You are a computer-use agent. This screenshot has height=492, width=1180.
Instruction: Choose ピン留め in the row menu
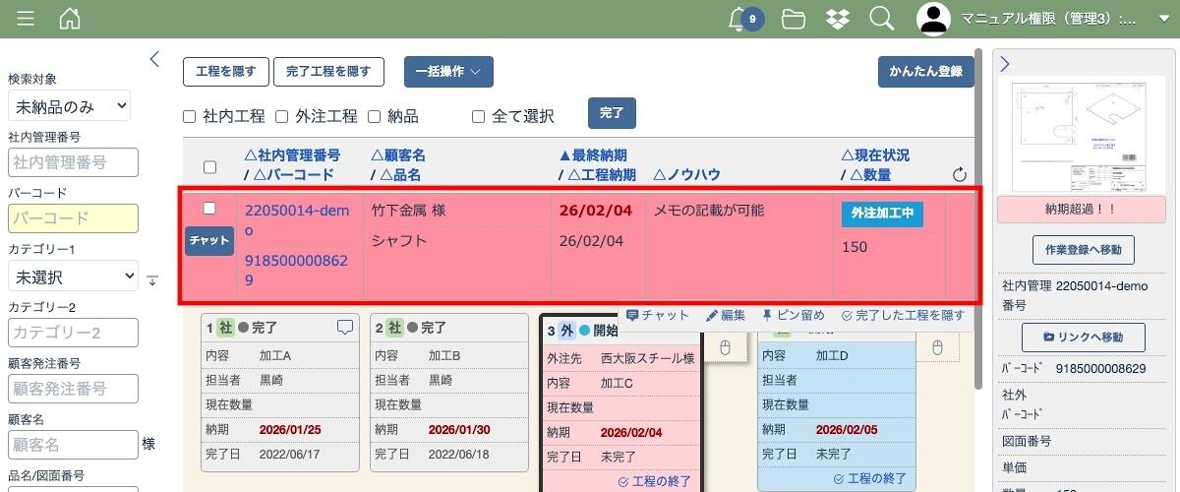pyautogui.click(x=793, y=316)
